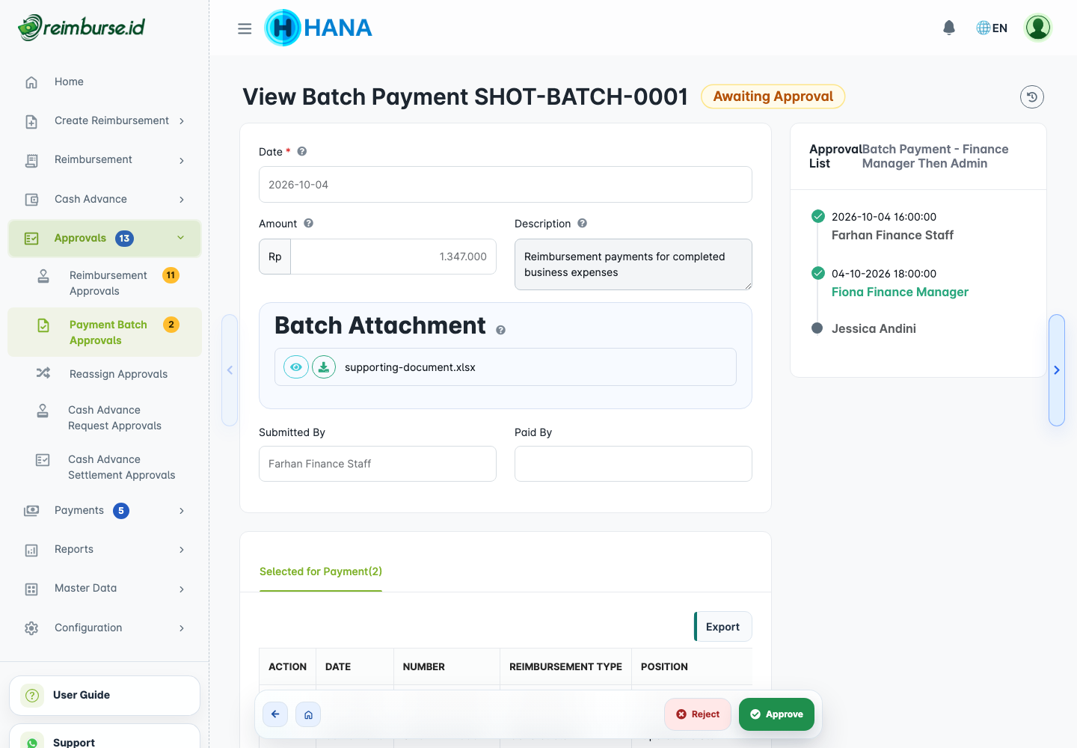This screenshot has width=1077, height=748.
Task: Open Reassign Approvals submenu item
Action: (105, 374)
